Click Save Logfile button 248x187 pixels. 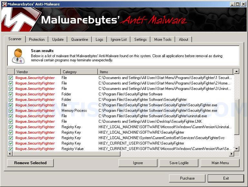179,163
